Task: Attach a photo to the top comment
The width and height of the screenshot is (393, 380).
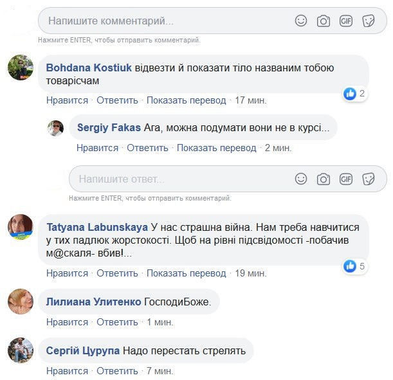Action: click(324, 21)
